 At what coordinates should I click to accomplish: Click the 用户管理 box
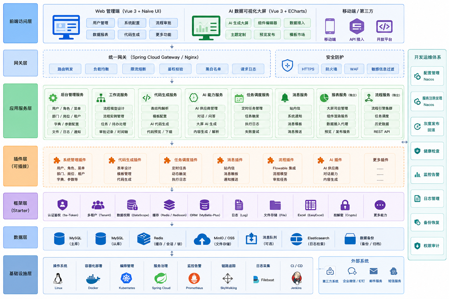point(101,23)
